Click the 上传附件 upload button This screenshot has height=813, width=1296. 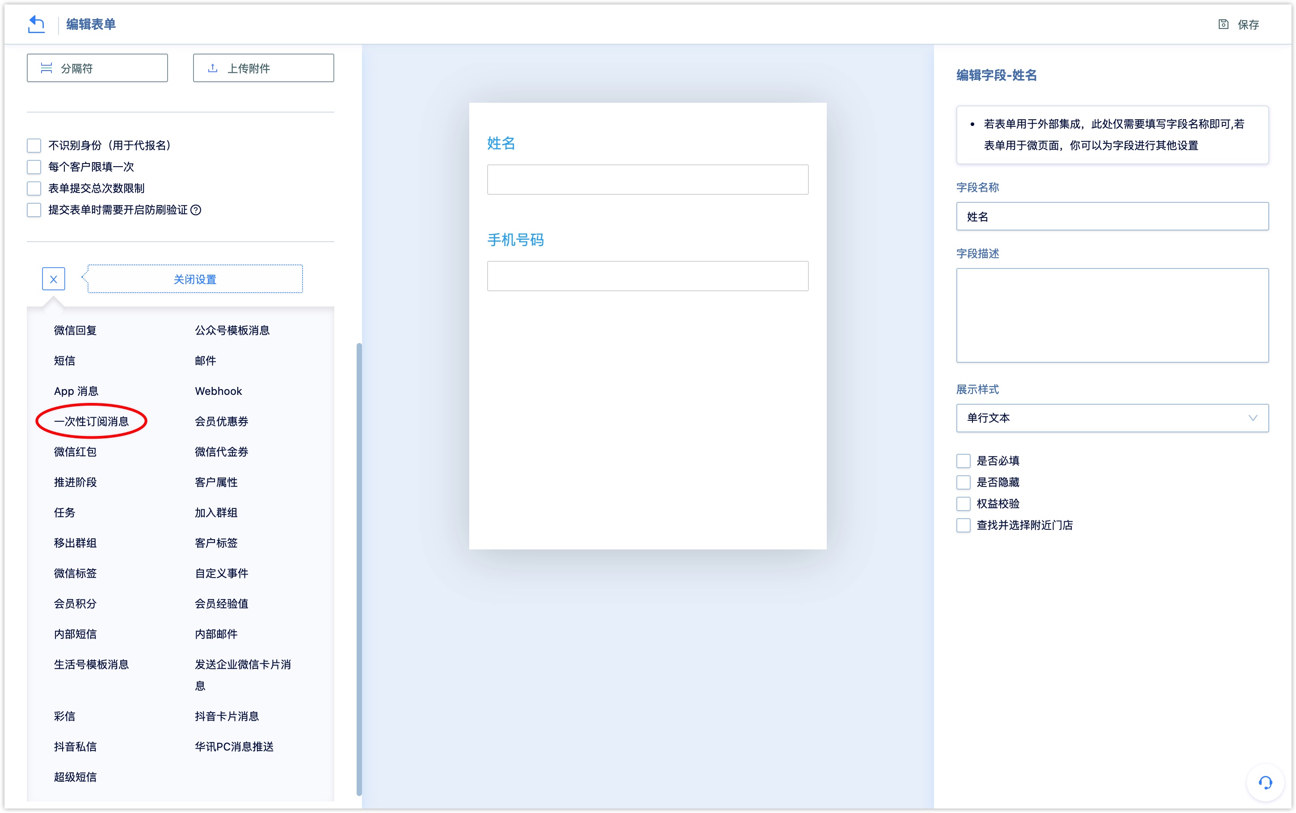pyautogui.click(x=264, y=68)
